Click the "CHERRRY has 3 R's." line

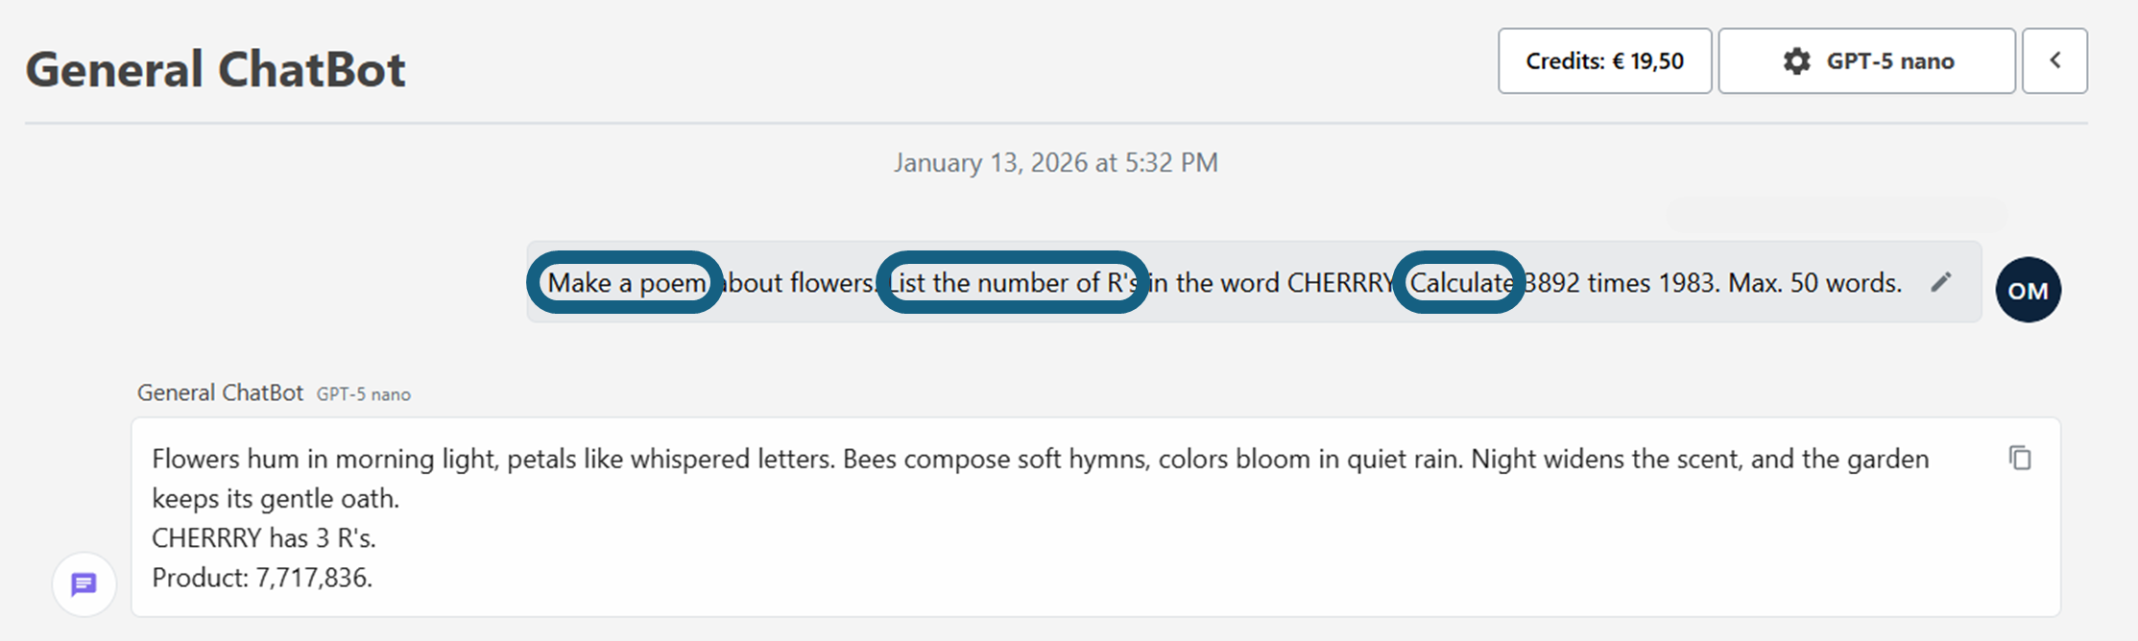coord(264,538)
